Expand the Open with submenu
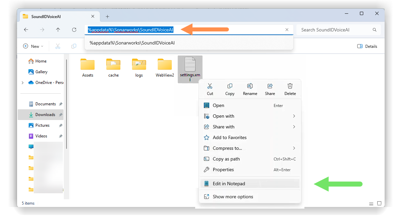The width and height of the screenshot is (401, 222). pos(250,116)
